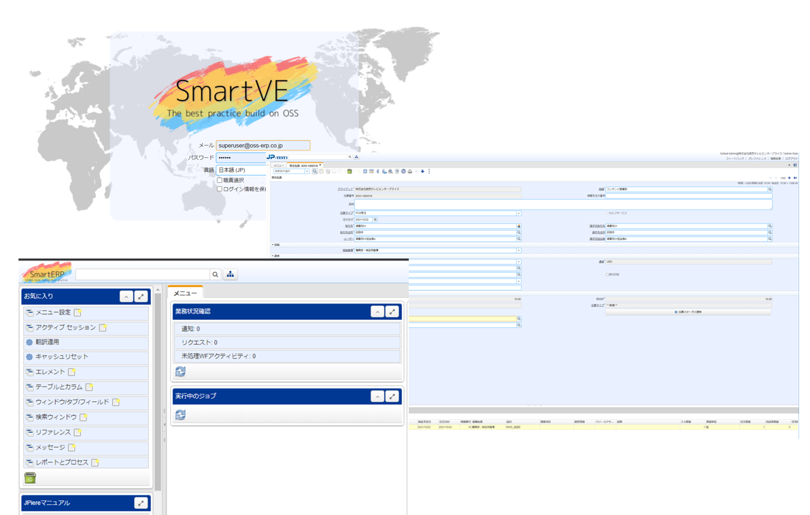Close the 受注伝票 tab

[x=320, y=165]
